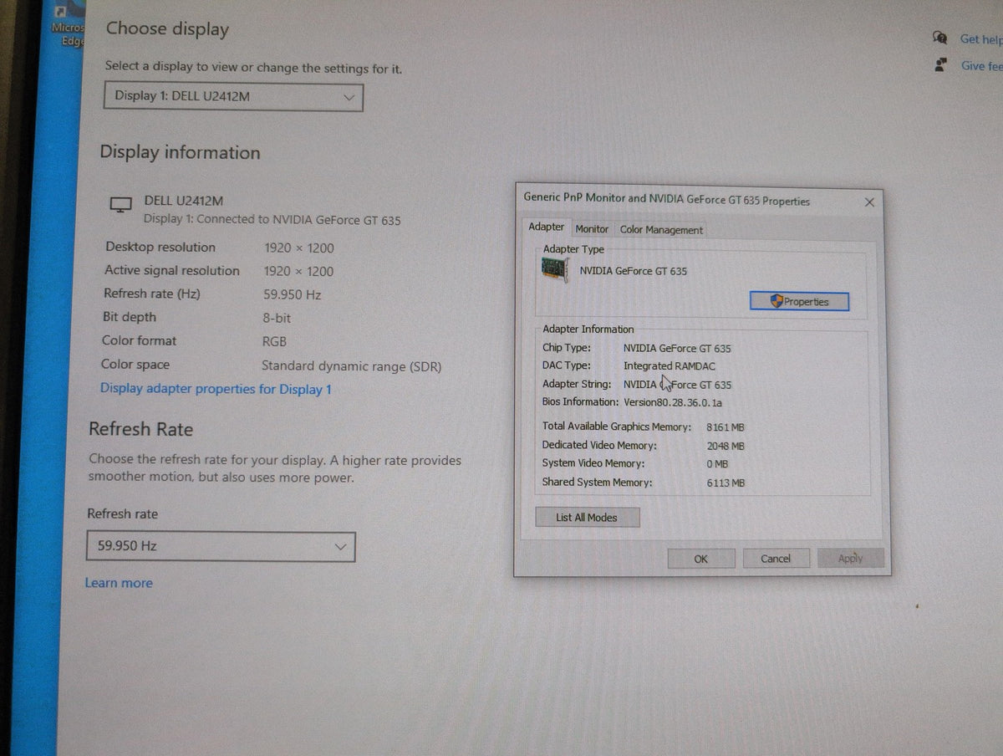Click Display 1: Connected to NVIDIA GeForce text
The height and width of the screenshot is (756, 1003).
point(272,220)
